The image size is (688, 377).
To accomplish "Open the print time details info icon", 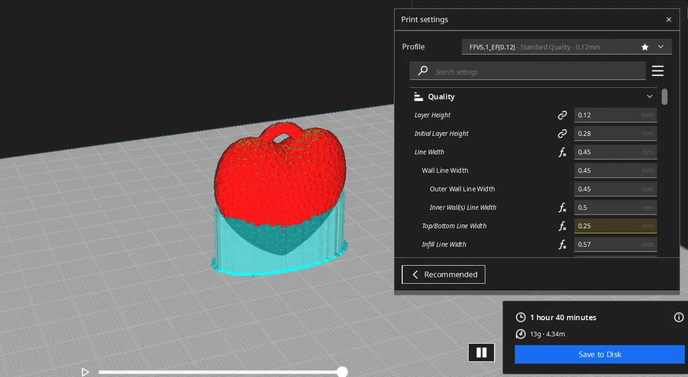I will [678, 317].
